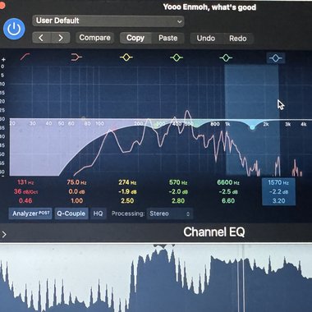Go to previous preset with left arrow
Image resolution: width=312 pixels, height=312 pixels.
[x=41, y=38]
